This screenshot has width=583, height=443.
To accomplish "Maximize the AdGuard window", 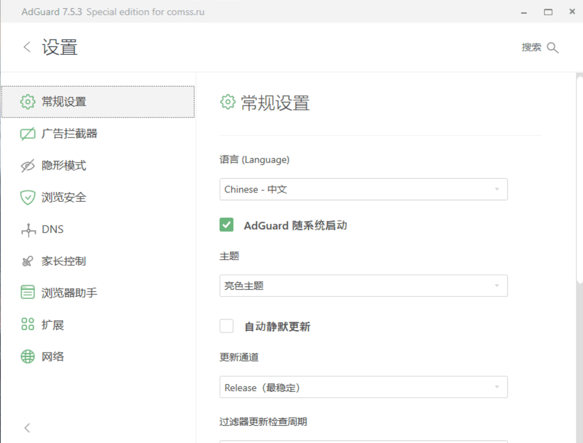I will point(548,12).
